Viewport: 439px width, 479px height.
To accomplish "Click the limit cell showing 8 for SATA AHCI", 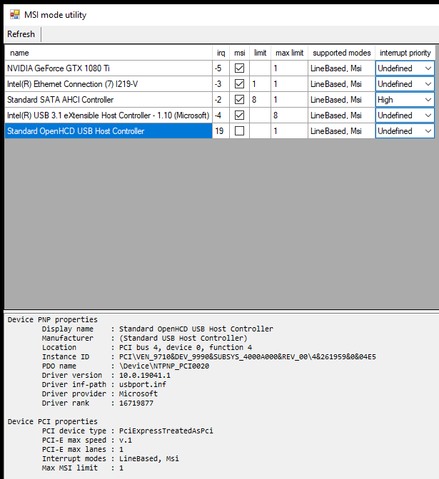I will point(260,100).
